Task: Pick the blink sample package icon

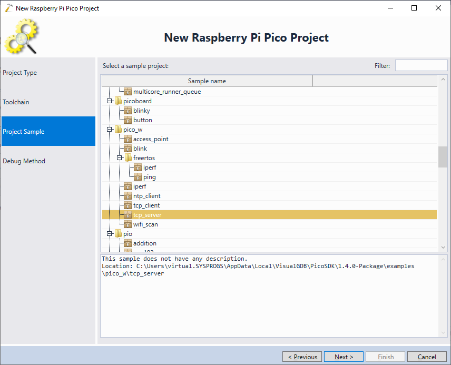Action: (128, 149)
